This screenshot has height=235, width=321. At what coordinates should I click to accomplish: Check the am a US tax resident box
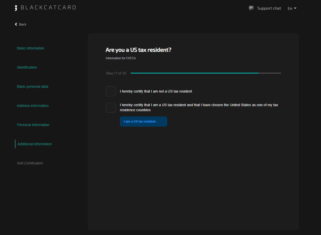coord(111,108)
